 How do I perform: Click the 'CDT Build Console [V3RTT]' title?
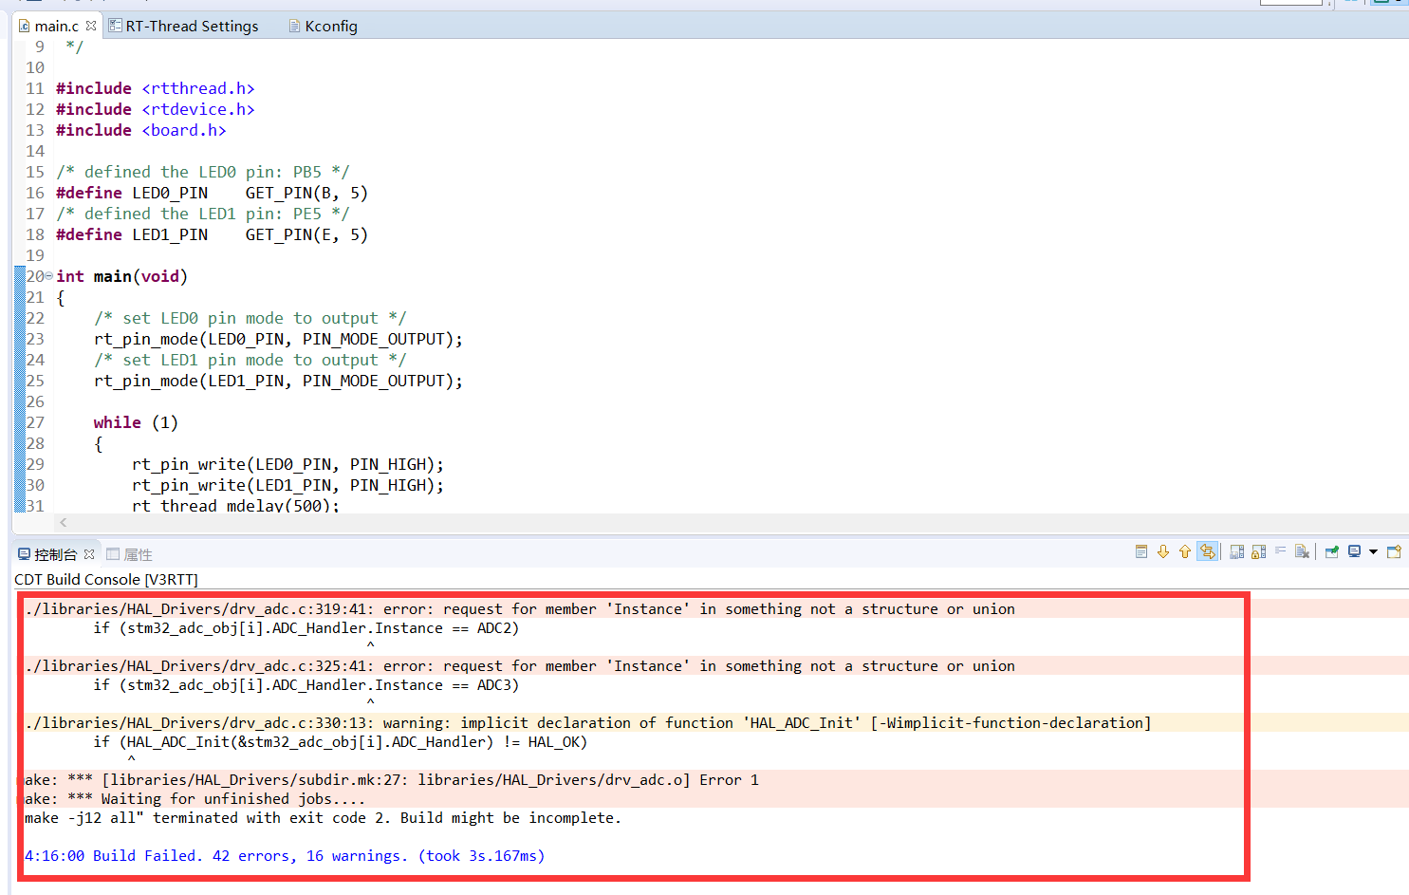pos(106,579)
